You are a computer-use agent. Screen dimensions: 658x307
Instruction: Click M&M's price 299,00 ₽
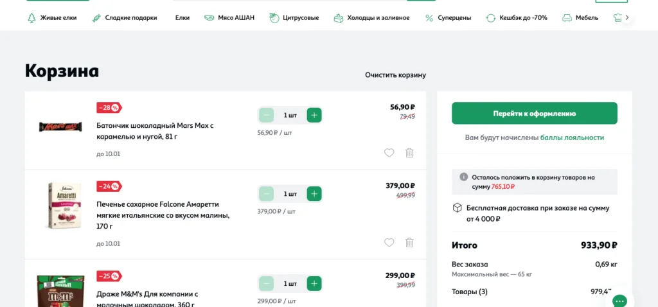[400, 276]
